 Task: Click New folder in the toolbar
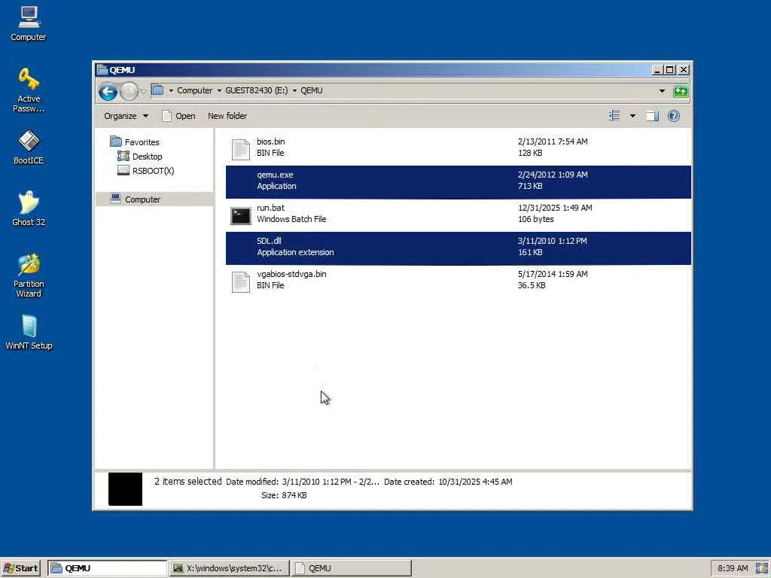coord(227,116)
